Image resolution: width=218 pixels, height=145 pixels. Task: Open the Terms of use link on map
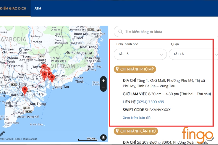click(30, 139)
